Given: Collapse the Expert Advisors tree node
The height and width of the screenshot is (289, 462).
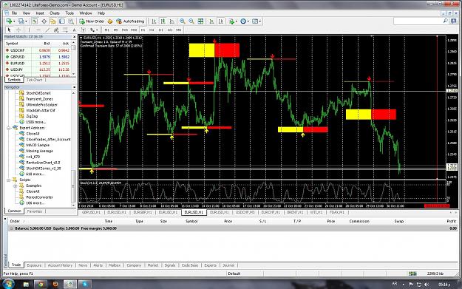Looking at the screenshot, I should click(9, 128).
